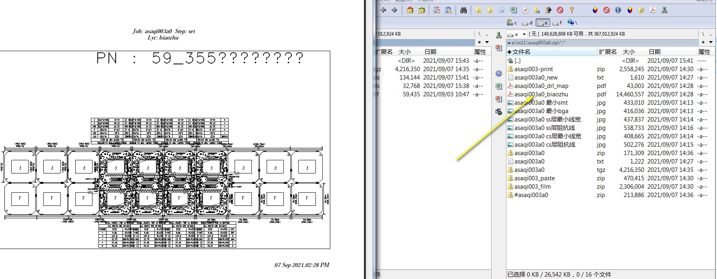Select the asaqi003a0 ss层最小线宽 jpg file
This screenshot has width=717, height=279.
[x=611, y=120]
